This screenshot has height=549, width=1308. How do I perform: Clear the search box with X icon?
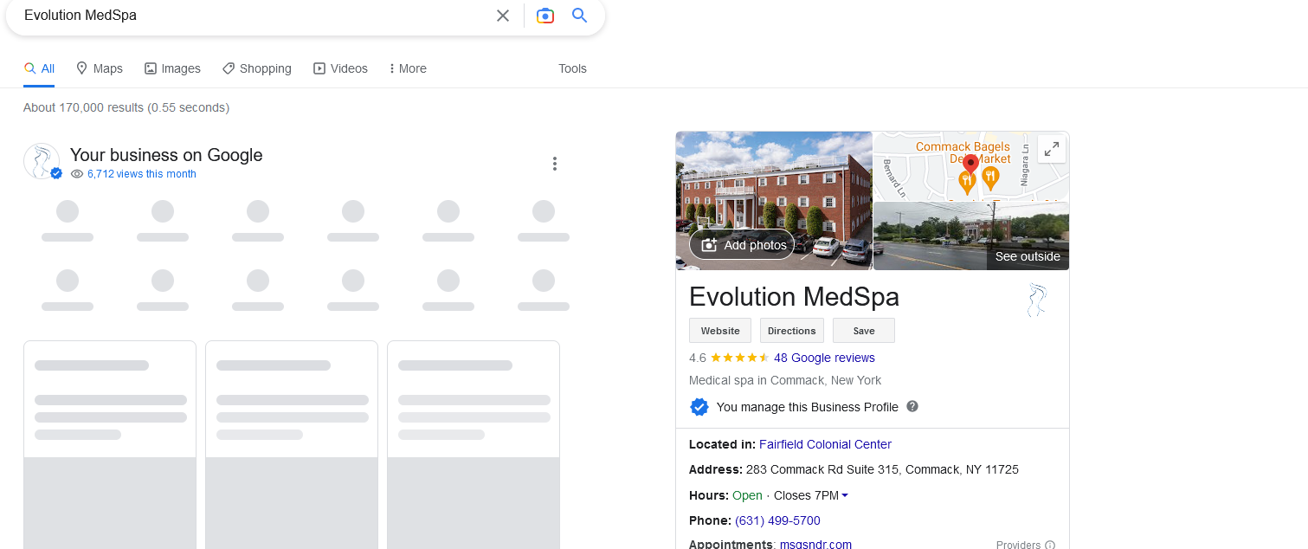503,16
